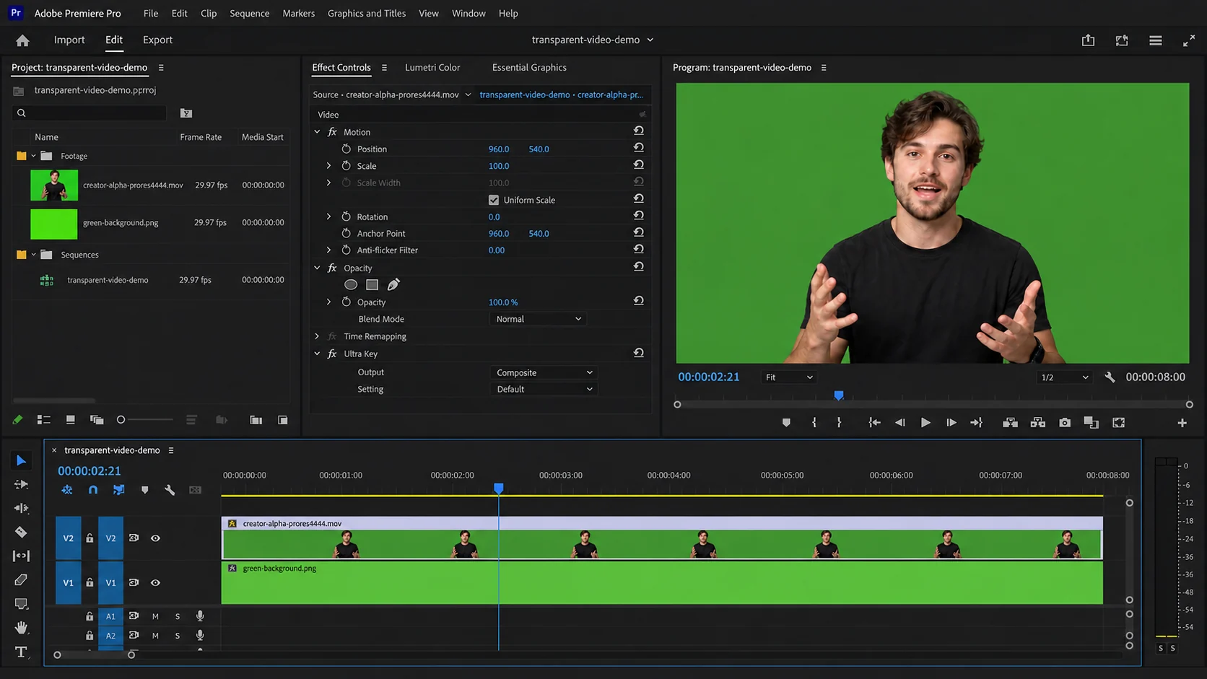The width and height of the screenshot is (1207, 679).
Task: Click Program Monitor playhead marker
Action: (839, 395)
